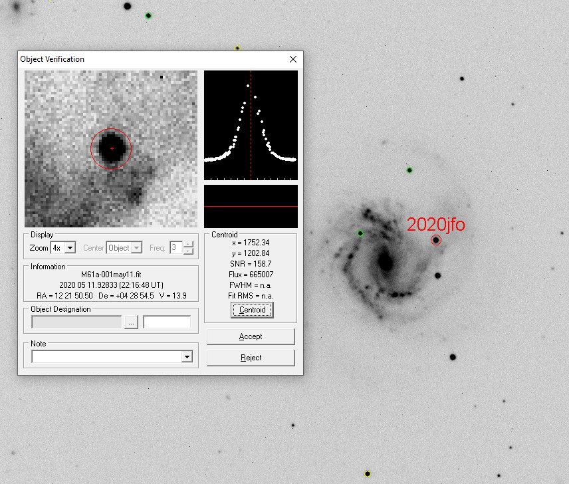Close the Object Verification dialog
Image resolution: width=569 pixels, height=484 pixels.
coord(293,59)
